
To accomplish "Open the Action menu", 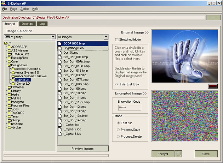I will point(24,8).
